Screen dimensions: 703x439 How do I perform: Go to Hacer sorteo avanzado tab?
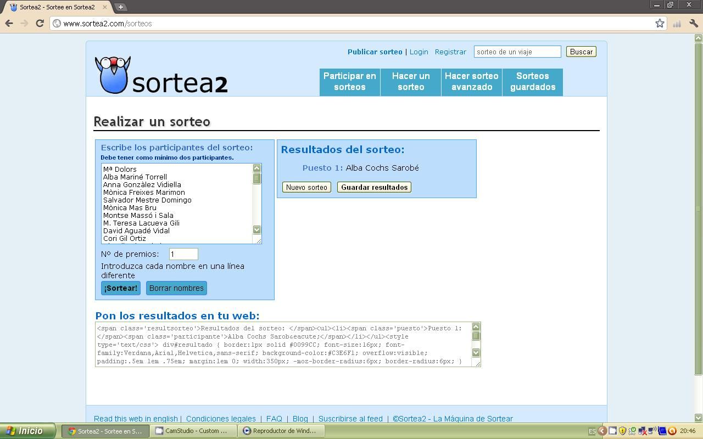[471, 82]
